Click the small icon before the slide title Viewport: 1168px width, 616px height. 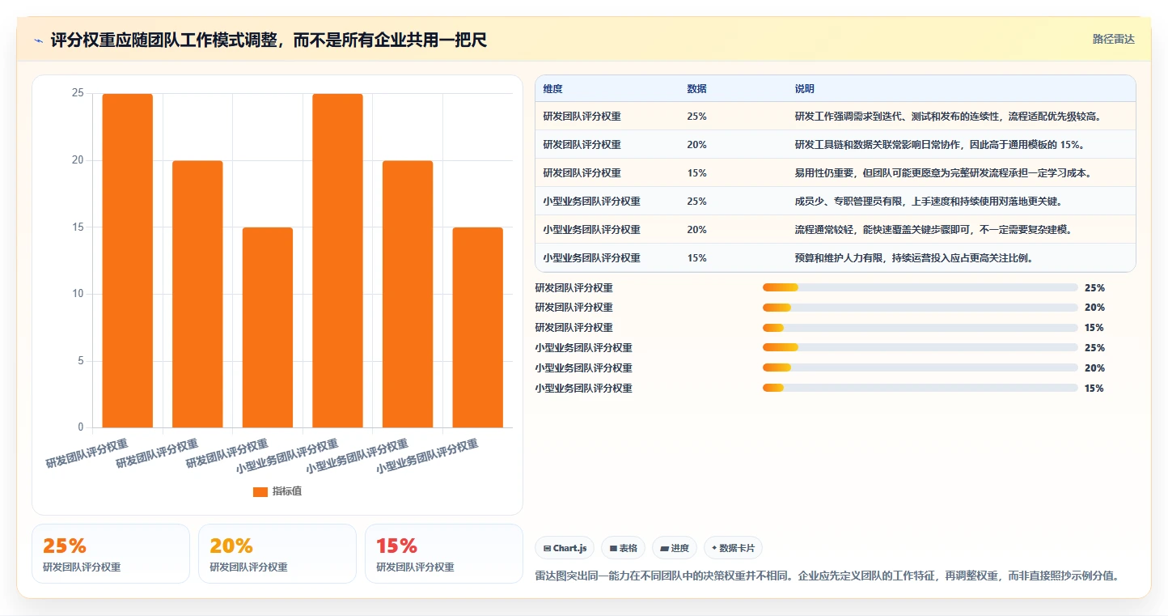point(39,40)
